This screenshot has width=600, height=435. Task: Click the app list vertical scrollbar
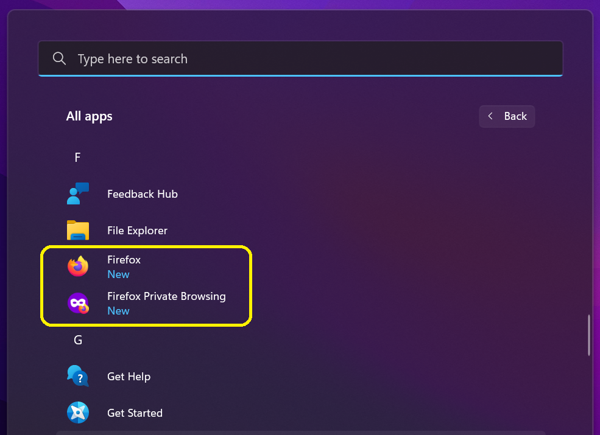[588, 335]
